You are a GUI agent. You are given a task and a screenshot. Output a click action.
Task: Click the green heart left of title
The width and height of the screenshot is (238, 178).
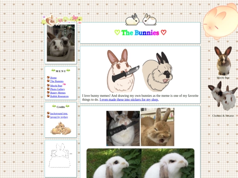117,33
